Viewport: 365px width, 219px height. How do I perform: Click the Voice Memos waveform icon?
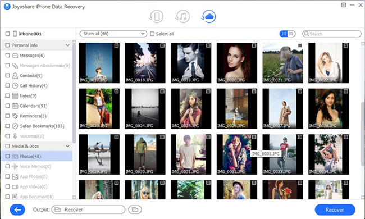point(15,166)
